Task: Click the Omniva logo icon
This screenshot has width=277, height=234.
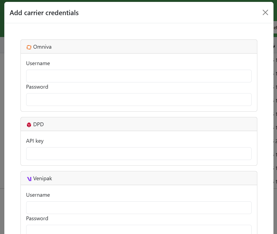Action: pyautogui.click(x=29, y=47)
